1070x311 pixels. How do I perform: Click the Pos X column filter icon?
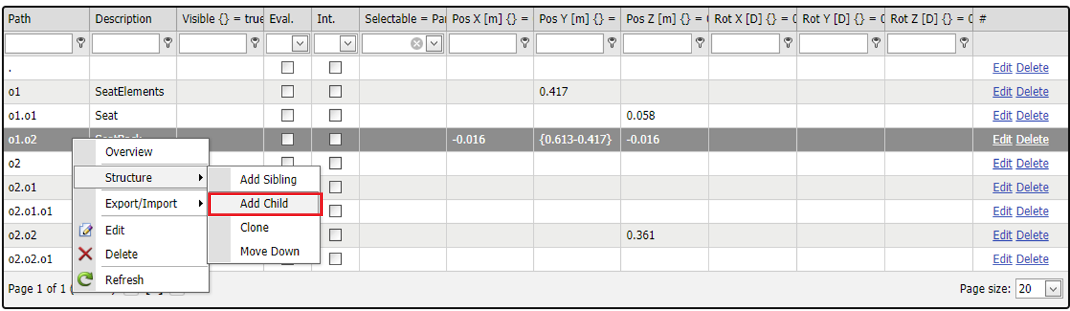coord(525,43)
